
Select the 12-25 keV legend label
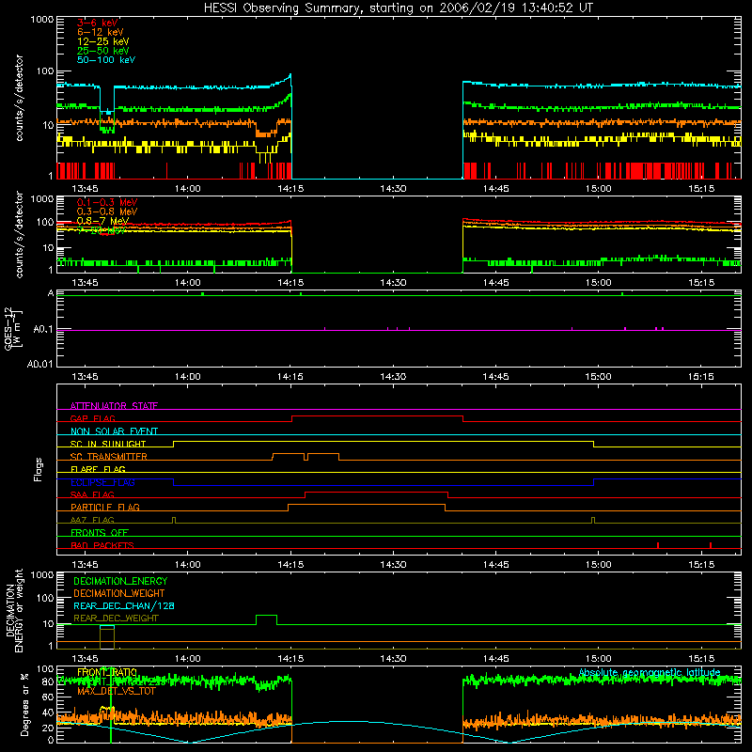point(103,41)
